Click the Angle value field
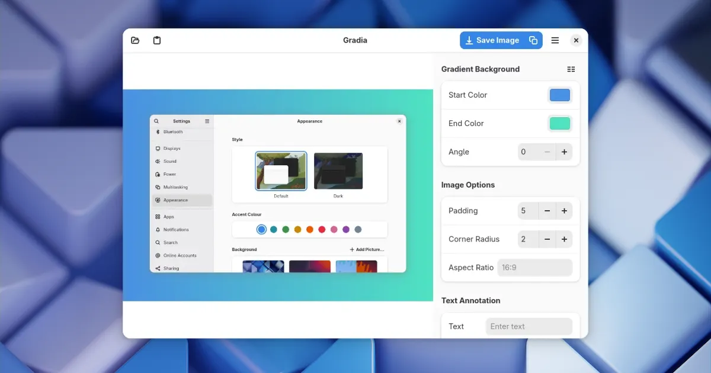711x373 pixels. tap(528, 152)
